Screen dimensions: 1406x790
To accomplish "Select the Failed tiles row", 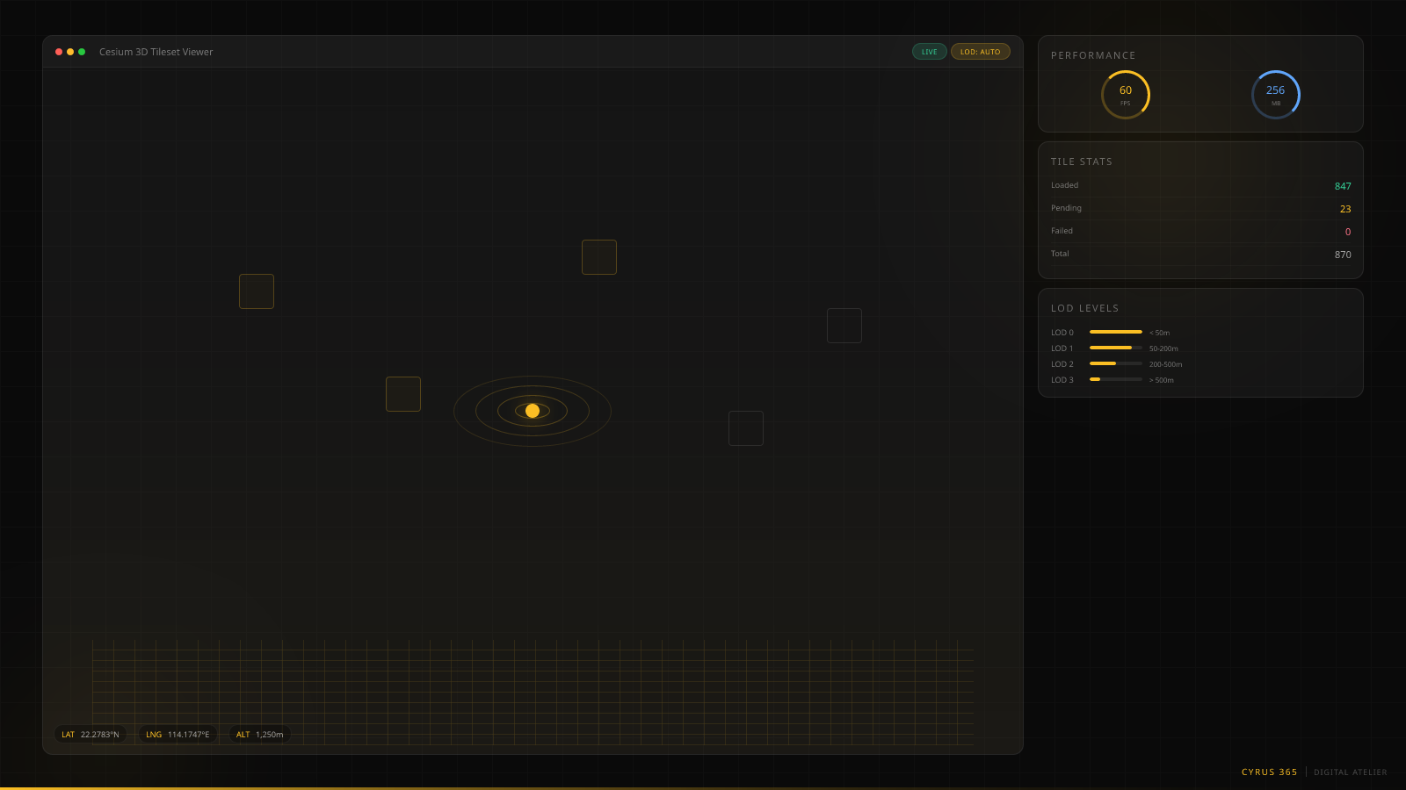I will [1200, 232].
